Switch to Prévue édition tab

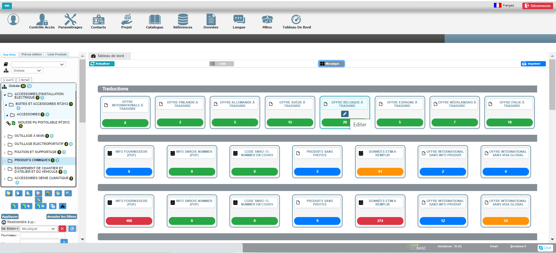[x=32, y=54]
